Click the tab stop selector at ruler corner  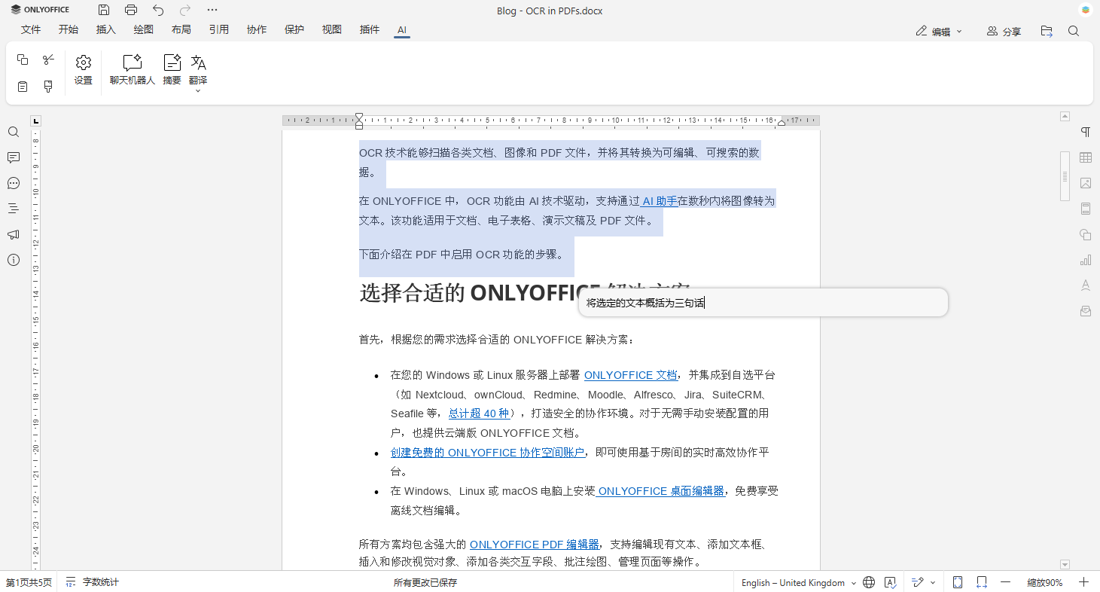point(36,121)
